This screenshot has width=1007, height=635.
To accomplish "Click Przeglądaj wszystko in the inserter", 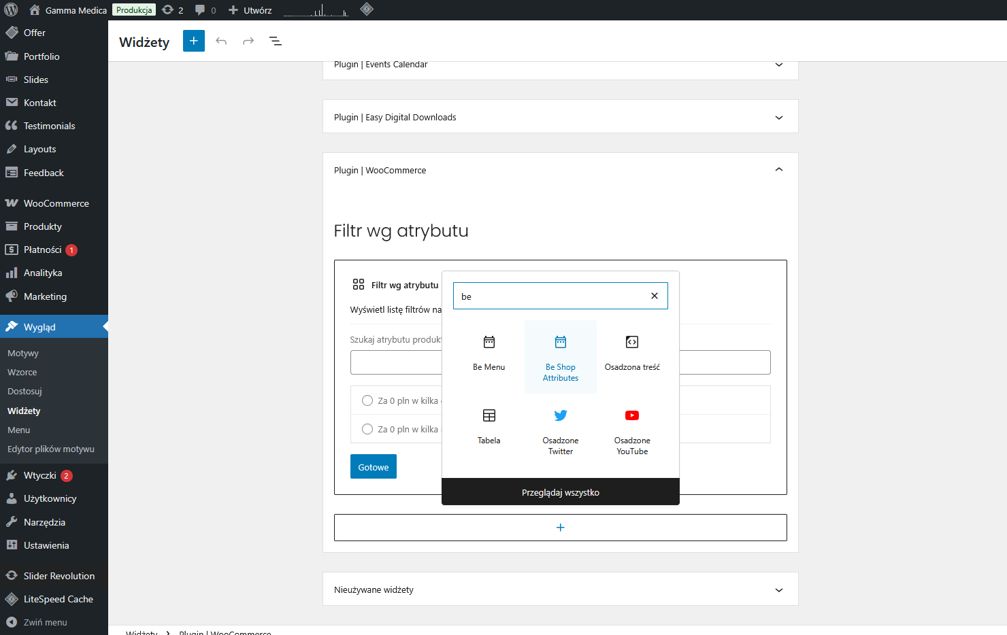I will click(x=560, y=492).
